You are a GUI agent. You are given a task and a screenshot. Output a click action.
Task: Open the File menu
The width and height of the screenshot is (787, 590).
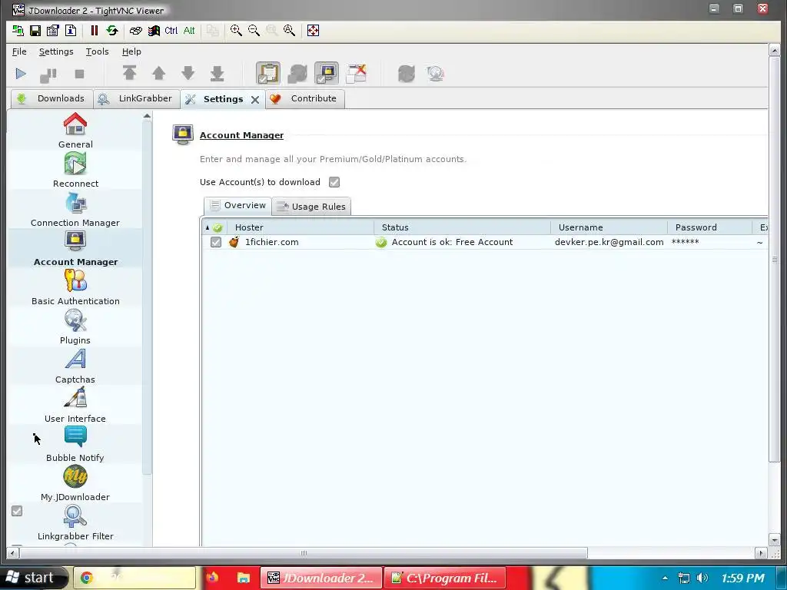click(x=19, y=51)
